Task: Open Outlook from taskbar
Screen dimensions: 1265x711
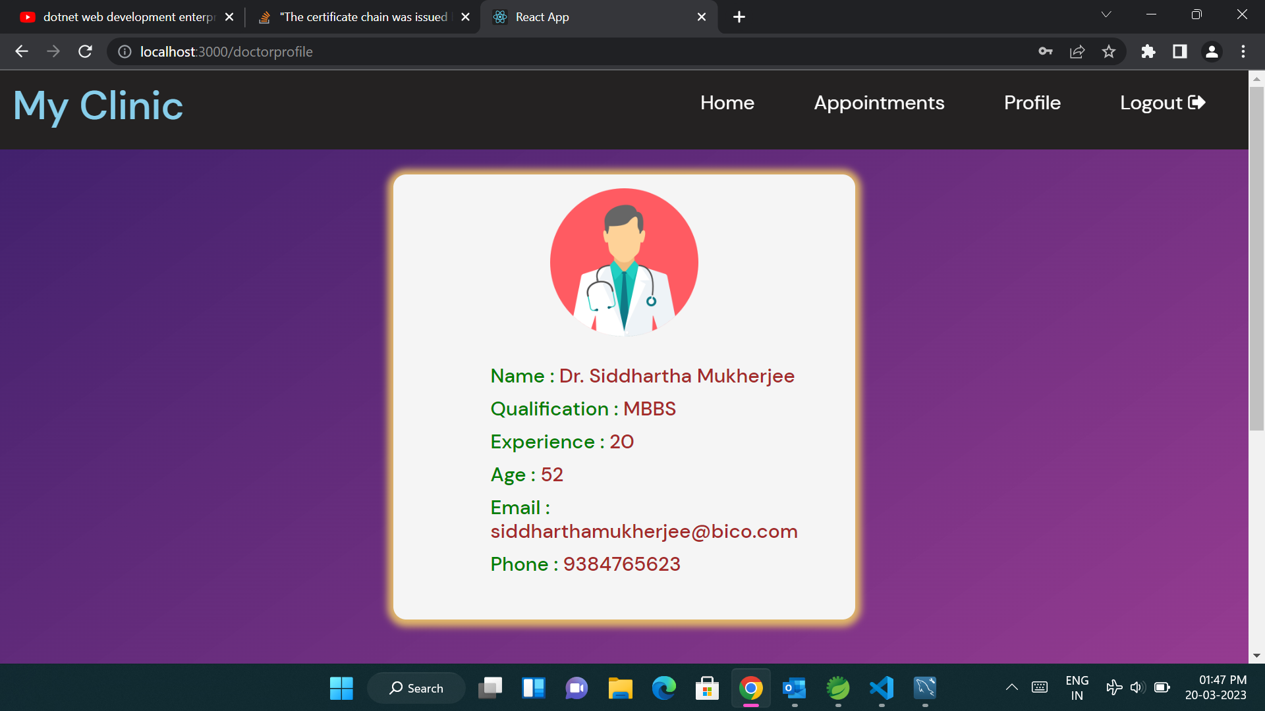Action: point(794,688)
